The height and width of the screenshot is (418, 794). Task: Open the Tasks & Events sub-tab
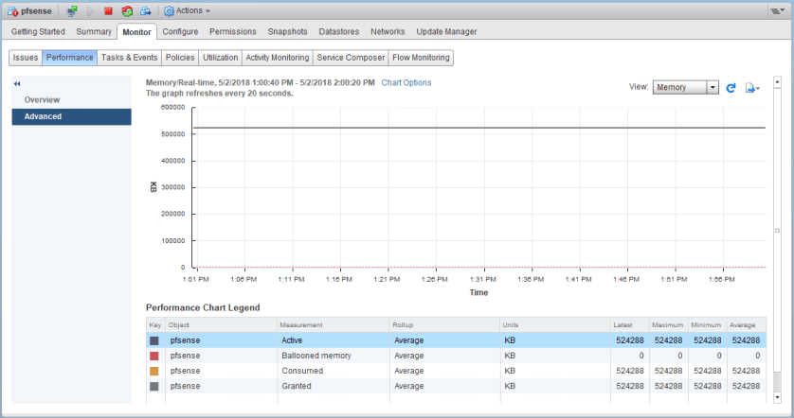[x=129, y=58]
